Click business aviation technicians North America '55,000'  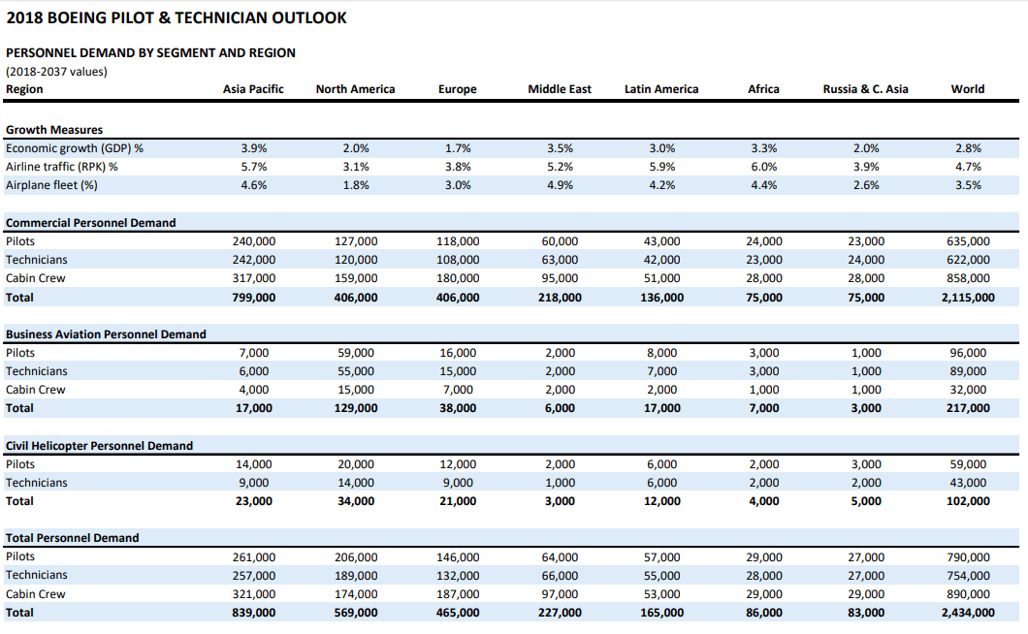click(x=356, y=371)
